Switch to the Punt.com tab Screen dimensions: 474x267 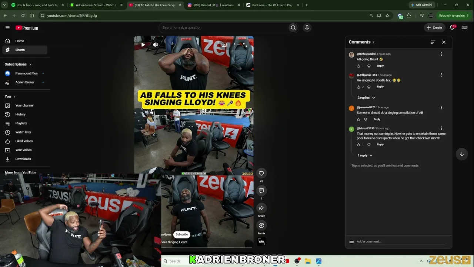[x=272, y=5]
